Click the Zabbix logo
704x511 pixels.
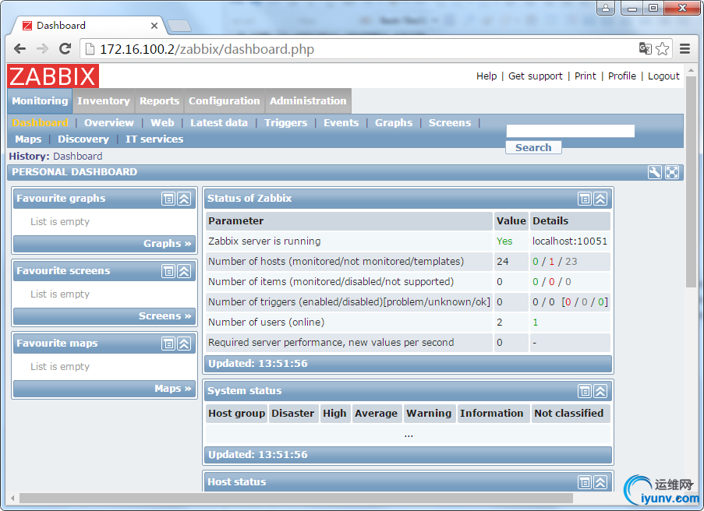53,76
